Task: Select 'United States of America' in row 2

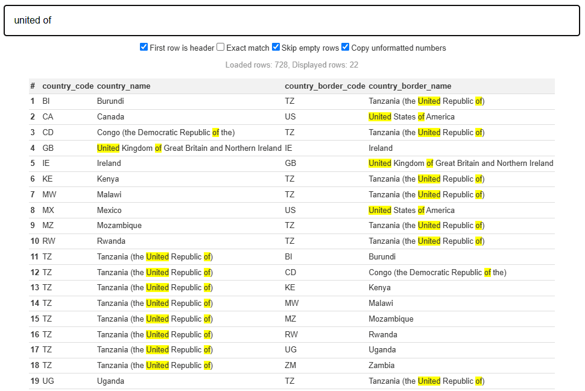Action: pos(411,117)
